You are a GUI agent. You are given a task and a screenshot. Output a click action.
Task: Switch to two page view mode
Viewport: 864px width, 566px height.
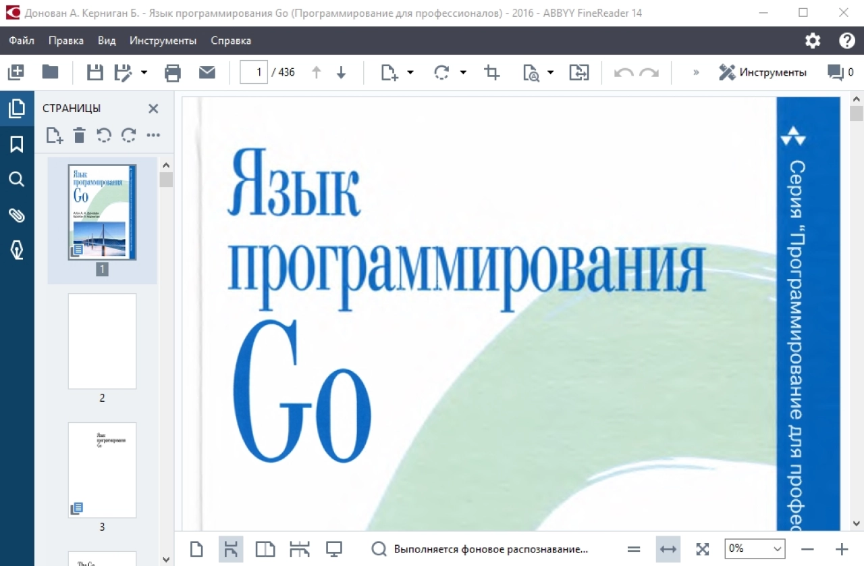[x=265, y=549]
